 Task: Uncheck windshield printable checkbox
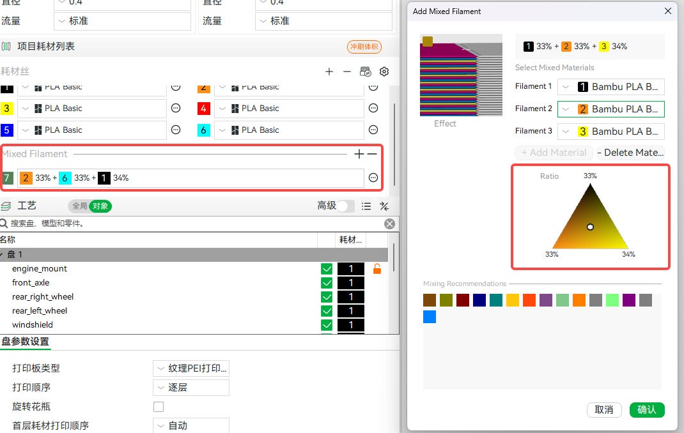(x=326, y=324)
